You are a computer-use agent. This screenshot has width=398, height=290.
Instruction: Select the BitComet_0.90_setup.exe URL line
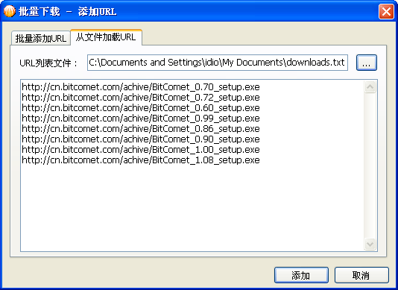pos(141,139)
